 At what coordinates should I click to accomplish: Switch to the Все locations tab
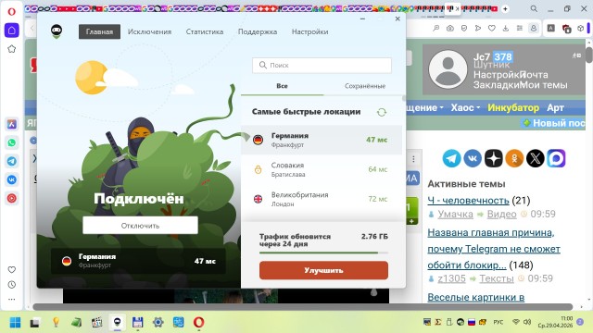282,86
